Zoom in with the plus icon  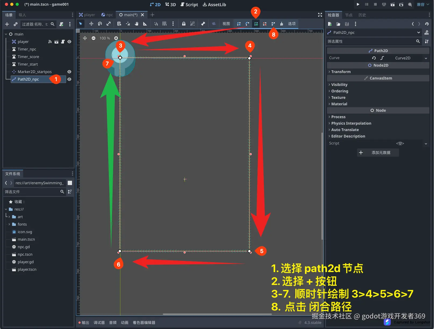click(116, 38)
